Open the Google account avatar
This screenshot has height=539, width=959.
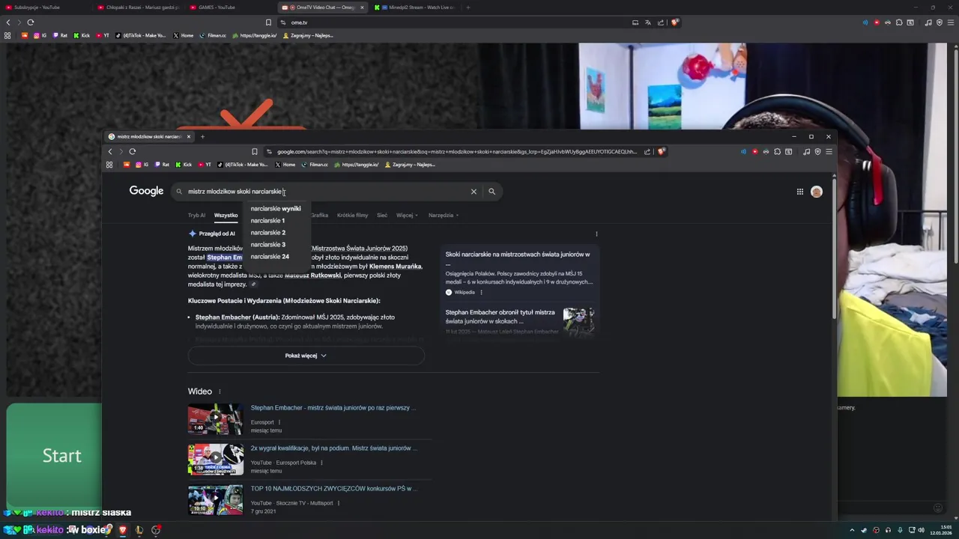(x=817, y=192)
